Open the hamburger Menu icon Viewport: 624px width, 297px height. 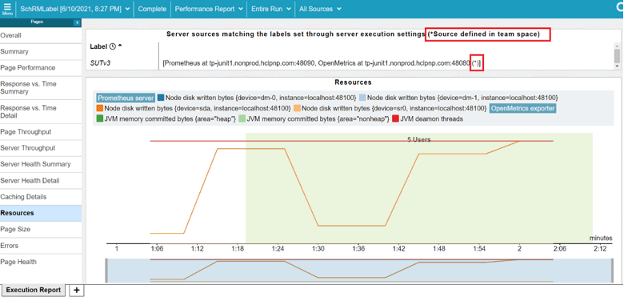point(7,9)
